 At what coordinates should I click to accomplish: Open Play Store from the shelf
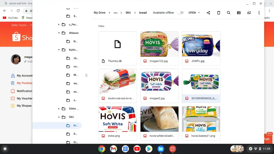click(x=149, y=149)
